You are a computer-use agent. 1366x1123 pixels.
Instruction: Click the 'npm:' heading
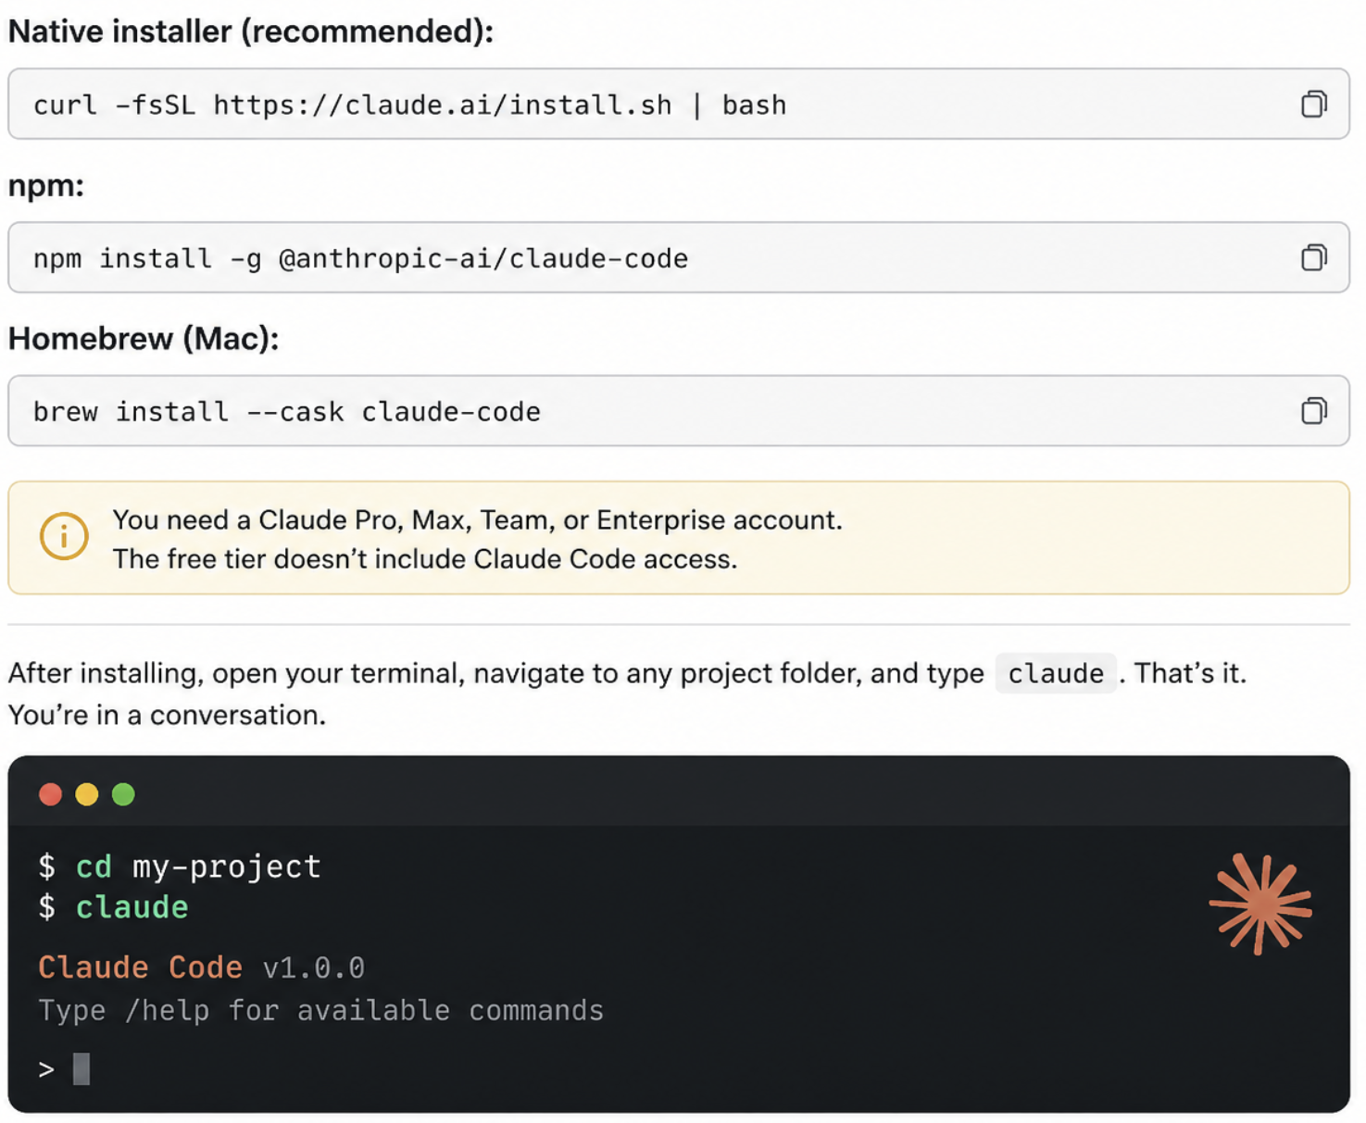click(x=46, y=186)
